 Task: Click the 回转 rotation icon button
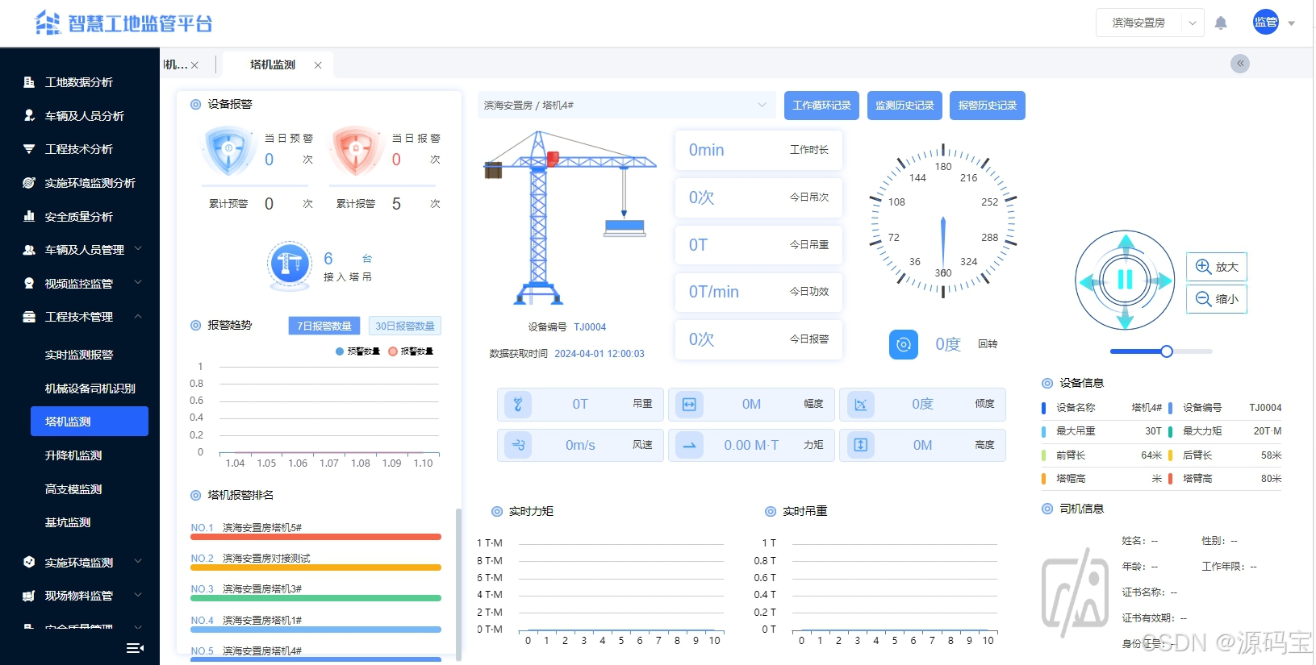(x=904, y=344)
